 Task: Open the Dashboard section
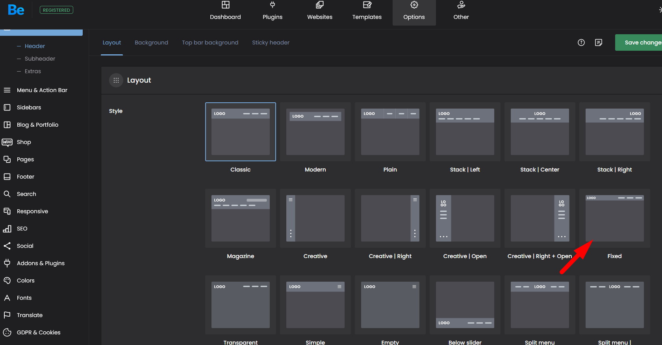click(x=225, y=11)
